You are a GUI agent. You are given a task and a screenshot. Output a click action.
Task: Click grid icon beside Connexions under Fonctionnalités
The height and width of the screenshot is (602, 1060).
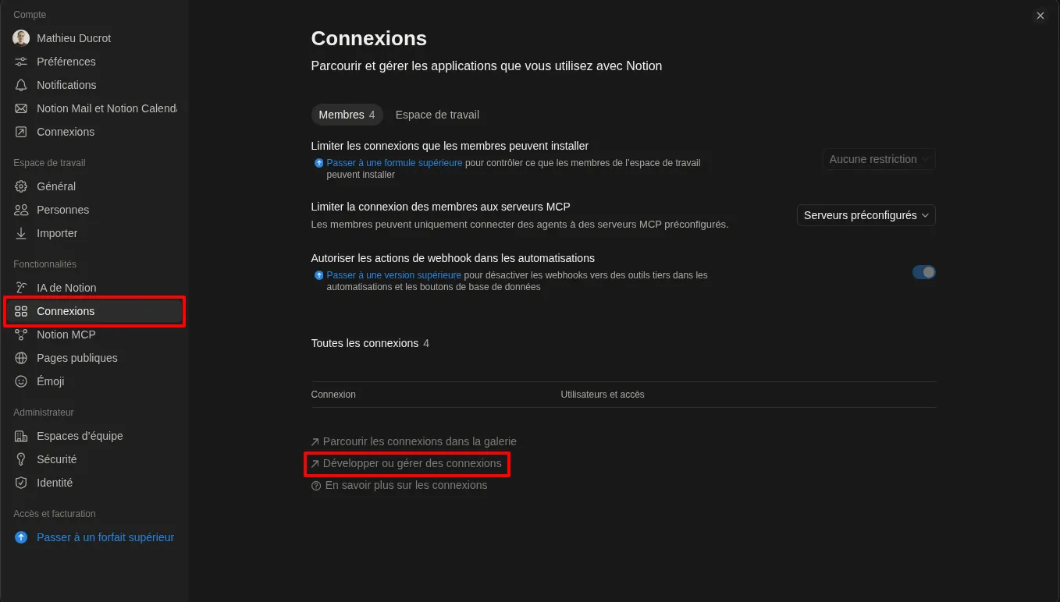click(21, 311)
